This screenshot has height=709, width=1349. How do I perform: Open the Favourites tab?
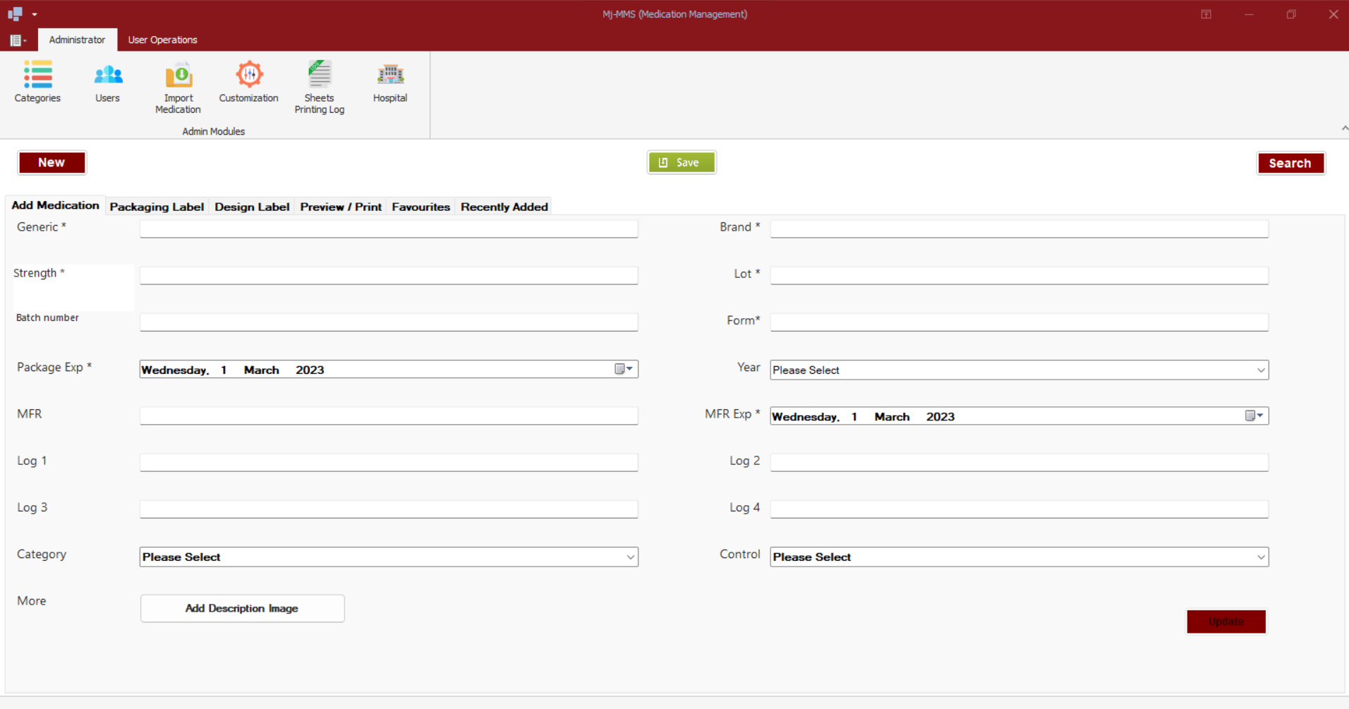coord(421,207)
